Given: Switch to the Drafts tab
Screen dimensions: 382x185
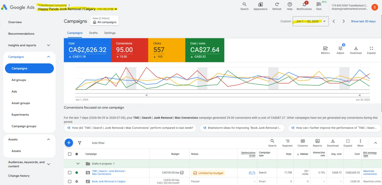Looking at the screenshot, I should pos(93,33).
